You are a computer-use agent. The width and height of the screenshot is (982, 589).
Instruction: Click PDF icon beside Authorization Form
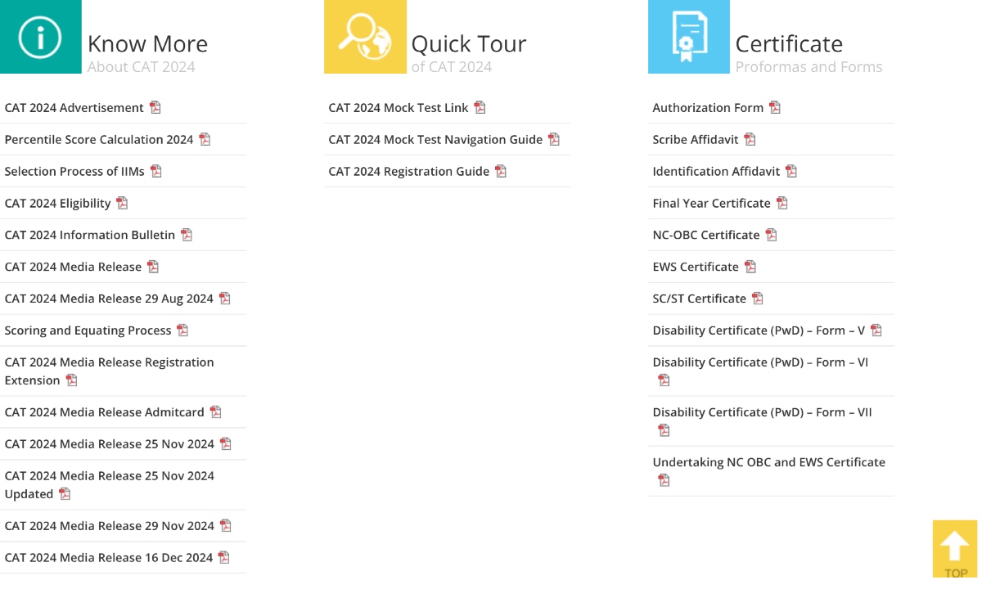click(x=775, y=107)
